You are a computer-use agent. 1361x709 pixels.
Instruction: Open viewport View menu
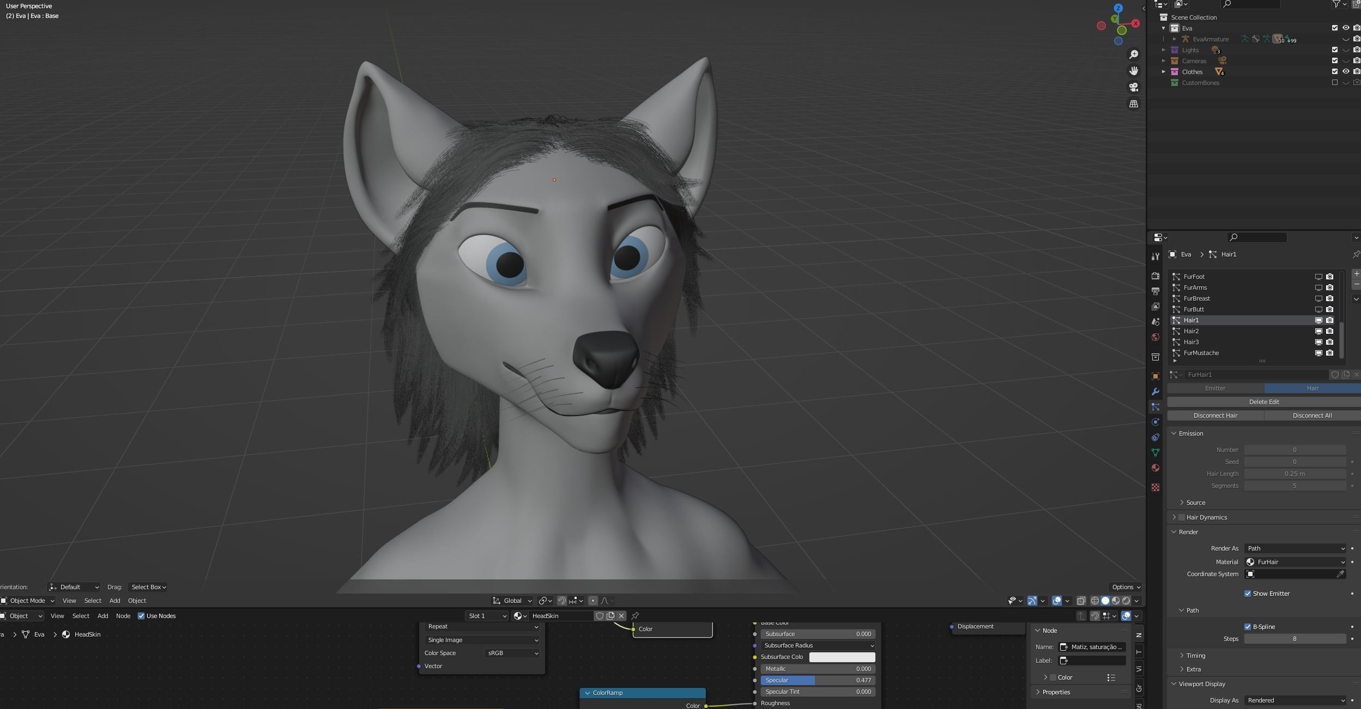click(69, 601)
